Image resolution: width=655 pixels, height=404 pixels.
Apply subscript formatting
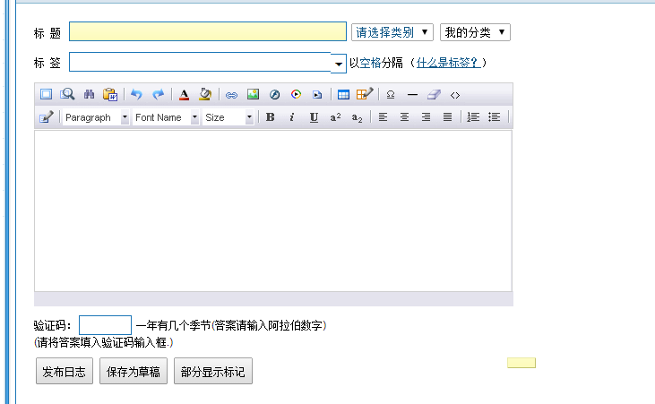pyautogui.click(x=357, y=118)
